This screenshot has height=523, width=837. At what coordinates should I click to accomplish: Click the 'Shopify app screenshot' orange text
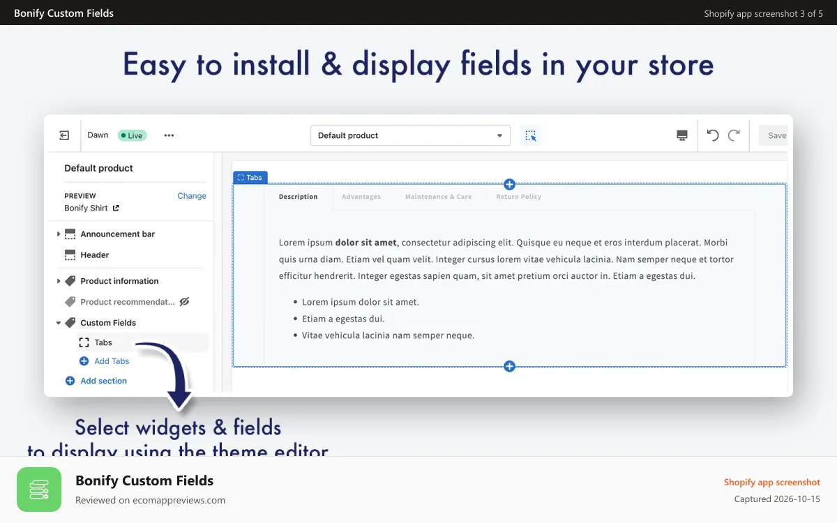tap(772, 482)
